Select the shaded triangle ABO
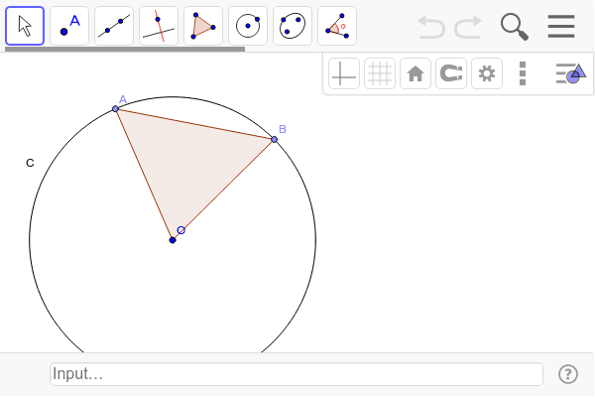 coord(187,164)
